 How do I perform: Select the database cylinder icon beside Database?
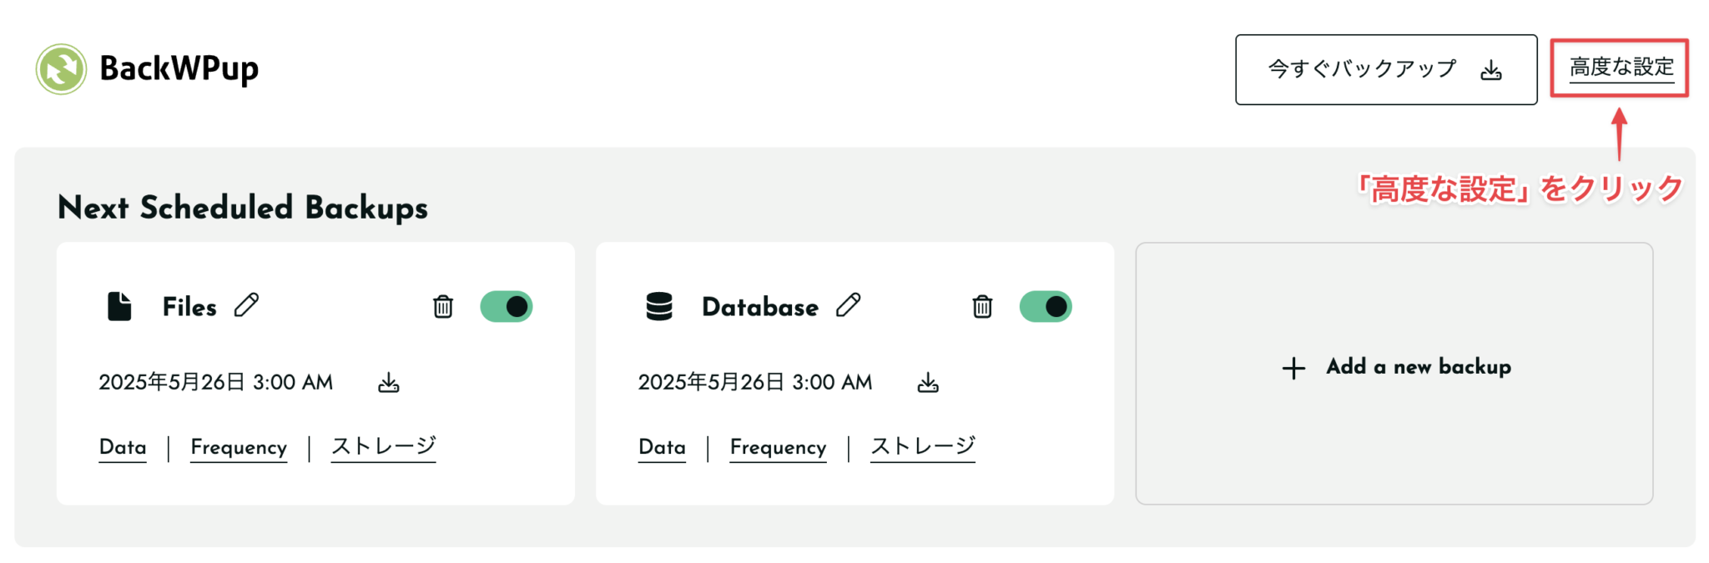point(660,306)
